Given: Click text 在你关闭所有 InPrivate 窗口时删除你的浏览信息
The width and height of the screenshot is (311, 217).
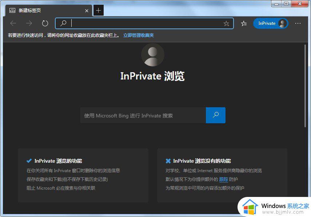Looking at the screenshot, I should (x=73, y=170).
